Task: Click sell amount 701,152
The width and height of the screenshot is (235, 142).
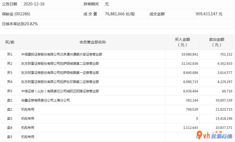Action: (x=226, y=54)
